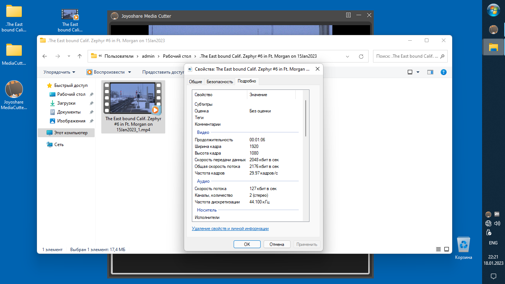Expand the address bar history dropdown
Screen dimensions: 505x284
point(348,57)
